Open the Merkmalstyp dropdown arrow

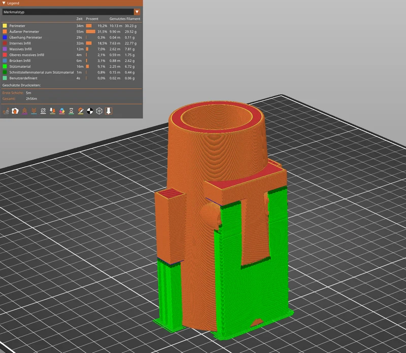coord(137,12)
